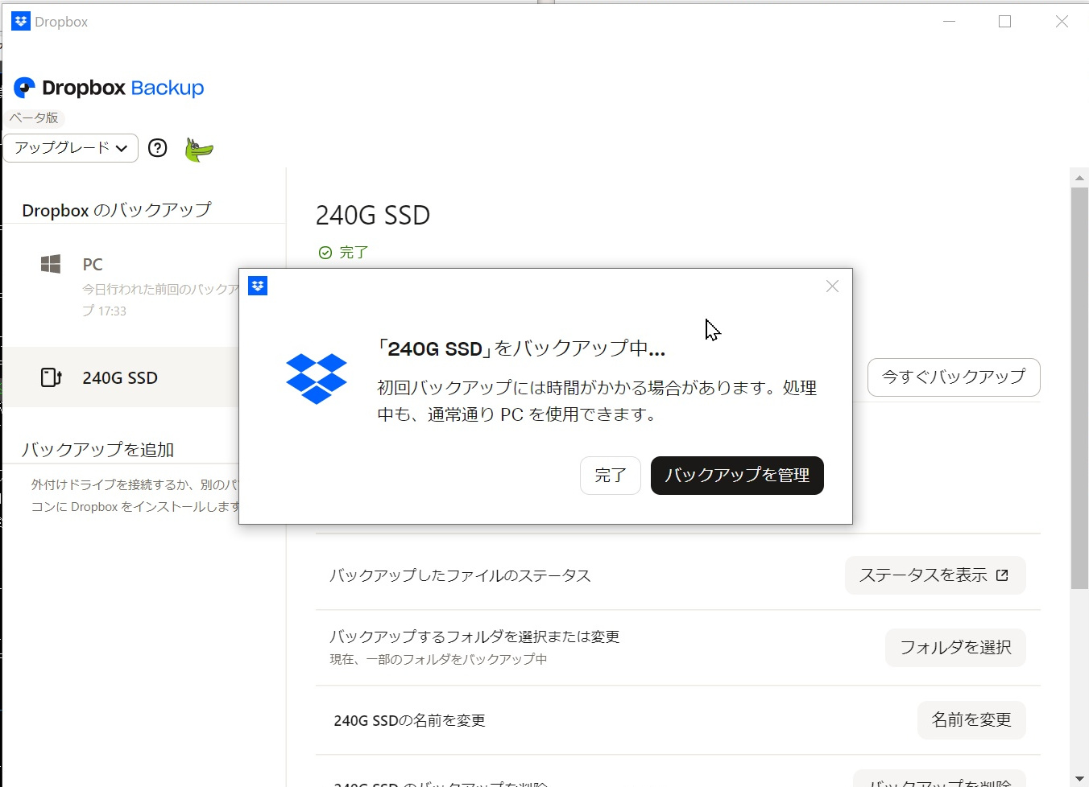This screenshot has width=1089, height=787.
Task: Click the vertical scrollbar thumb
Action: (1079, 388)
